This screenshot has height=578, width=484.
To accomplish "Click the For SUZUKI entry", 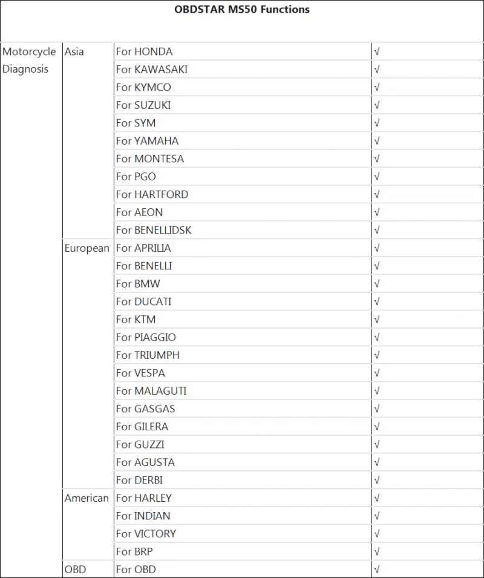I will 143,105.
